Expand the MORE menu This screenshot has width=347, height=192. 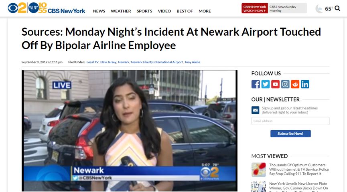click(205, 11)
